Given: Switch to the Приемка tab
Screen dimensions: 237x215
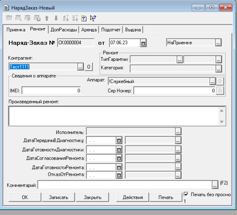Looking at the screenshot, I should (16, 30).
